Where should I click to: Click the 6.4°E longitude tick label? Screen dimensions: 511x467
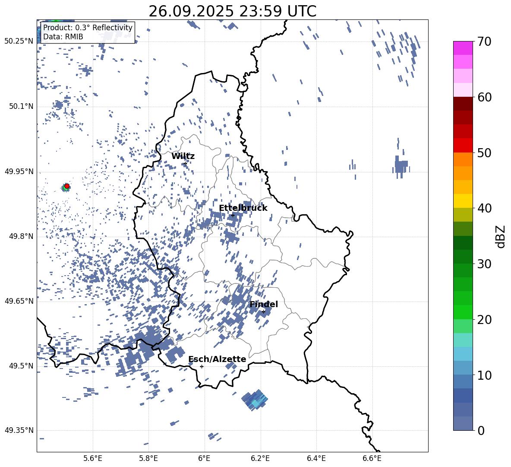coord(316,458)
